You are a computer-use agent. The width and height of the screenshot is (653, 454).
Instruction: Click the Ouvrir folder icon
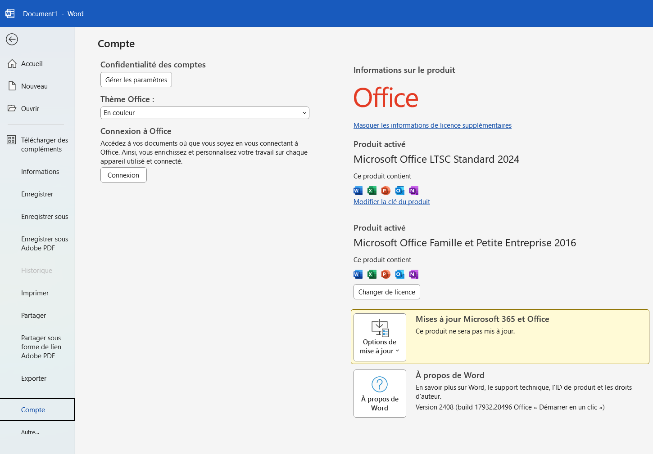(x=12, y=108)
